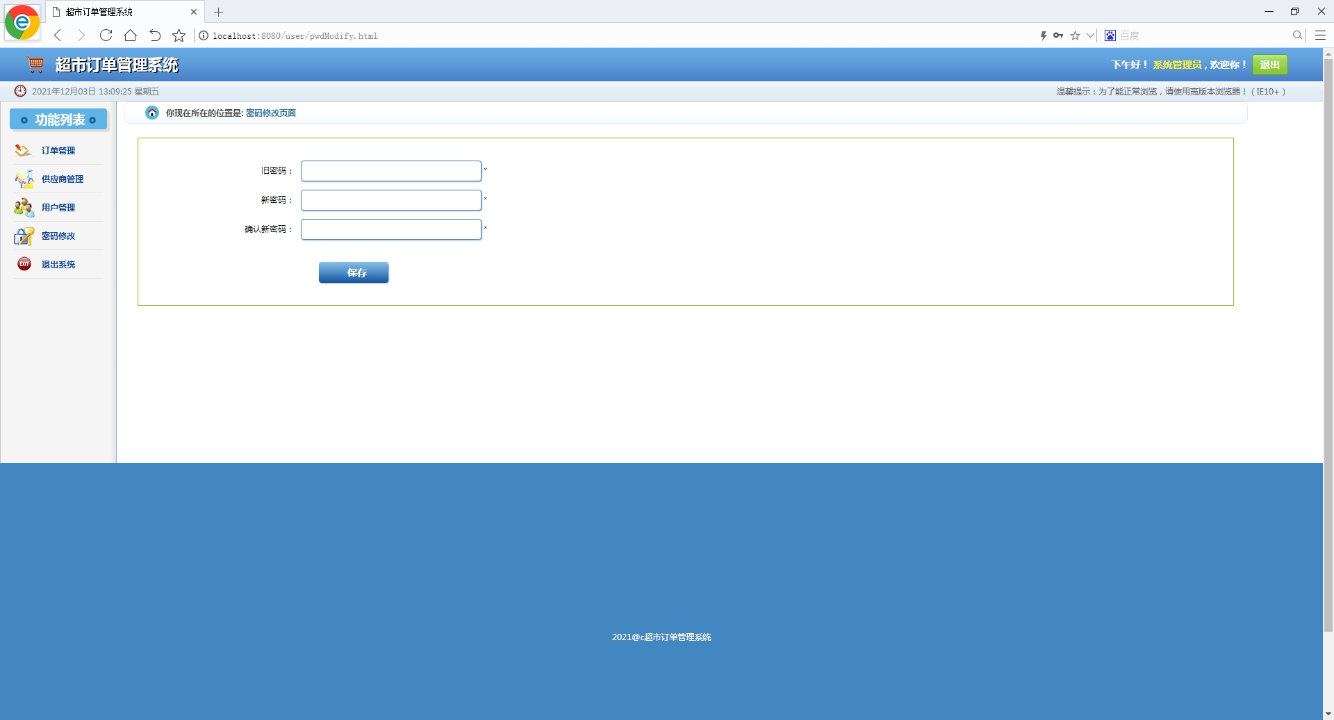This screenshot has height=720, width=1334.
Task: Expand the 功能列表 function list panel
Action: click(58, 120)
